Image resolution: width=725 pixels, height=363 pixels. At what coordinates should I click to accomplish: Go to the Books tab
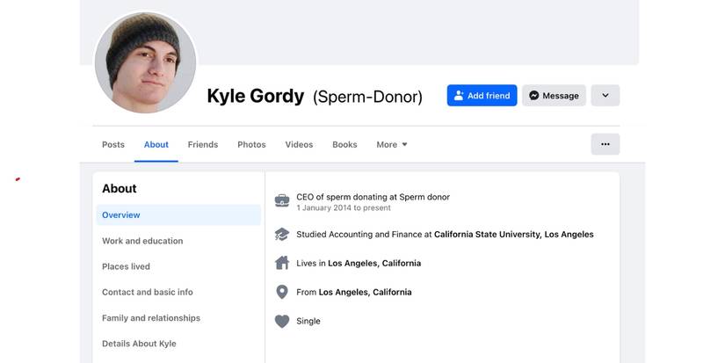pos(344,145)
